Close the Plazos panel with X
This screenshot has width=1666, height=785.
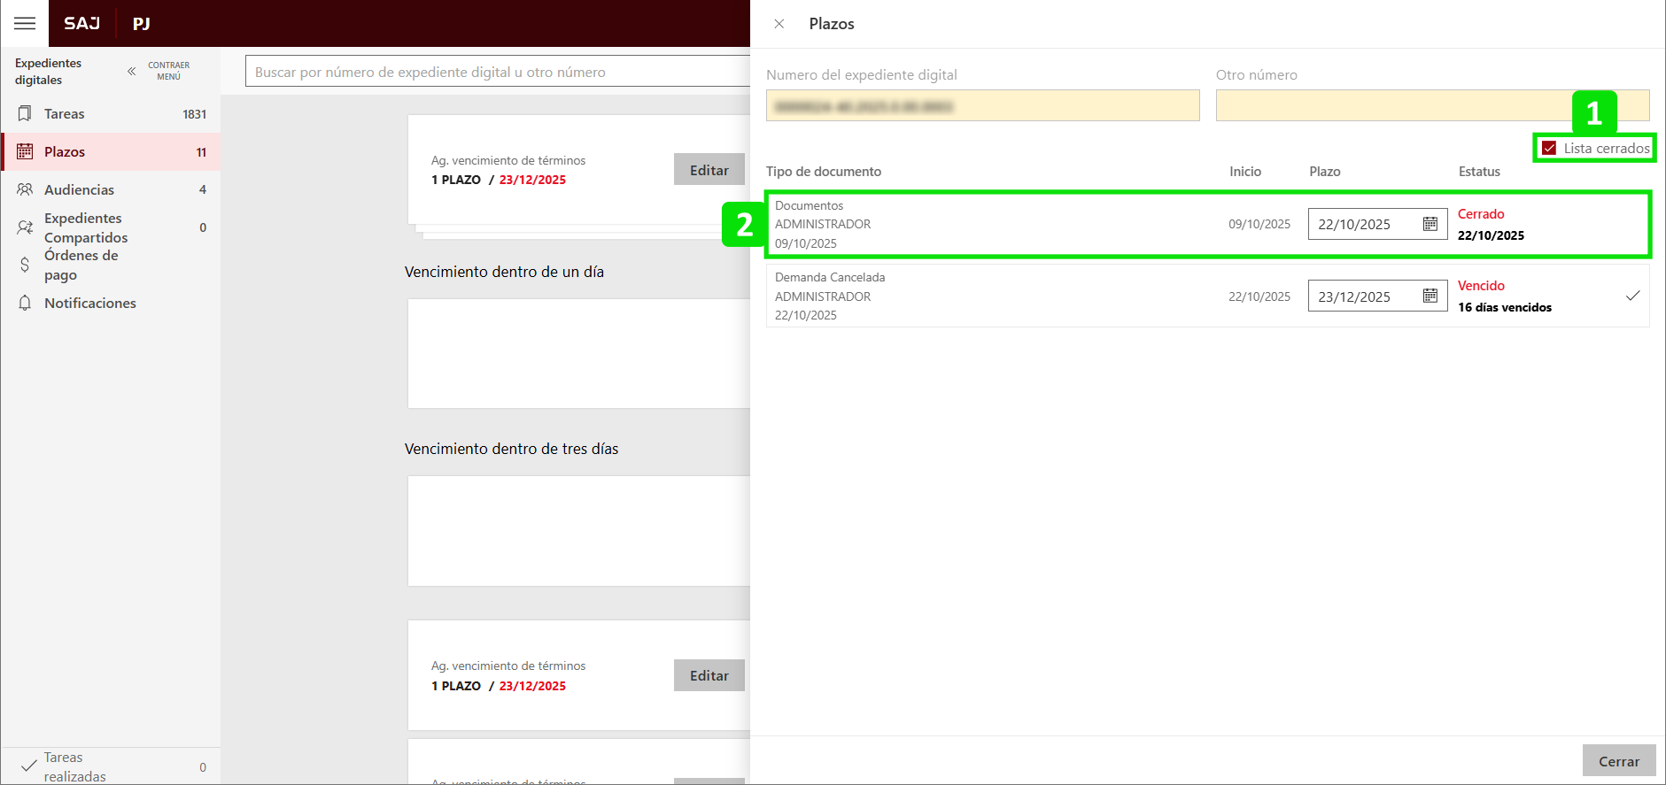click(779, 24)
